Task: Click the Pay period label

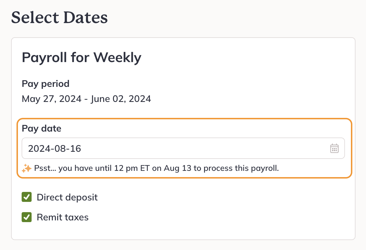Action: tap(46, 84)
